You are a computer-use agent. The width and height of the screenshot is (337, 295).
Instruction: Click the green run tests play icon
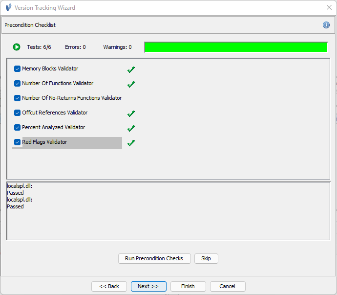(x=17, y=47)
